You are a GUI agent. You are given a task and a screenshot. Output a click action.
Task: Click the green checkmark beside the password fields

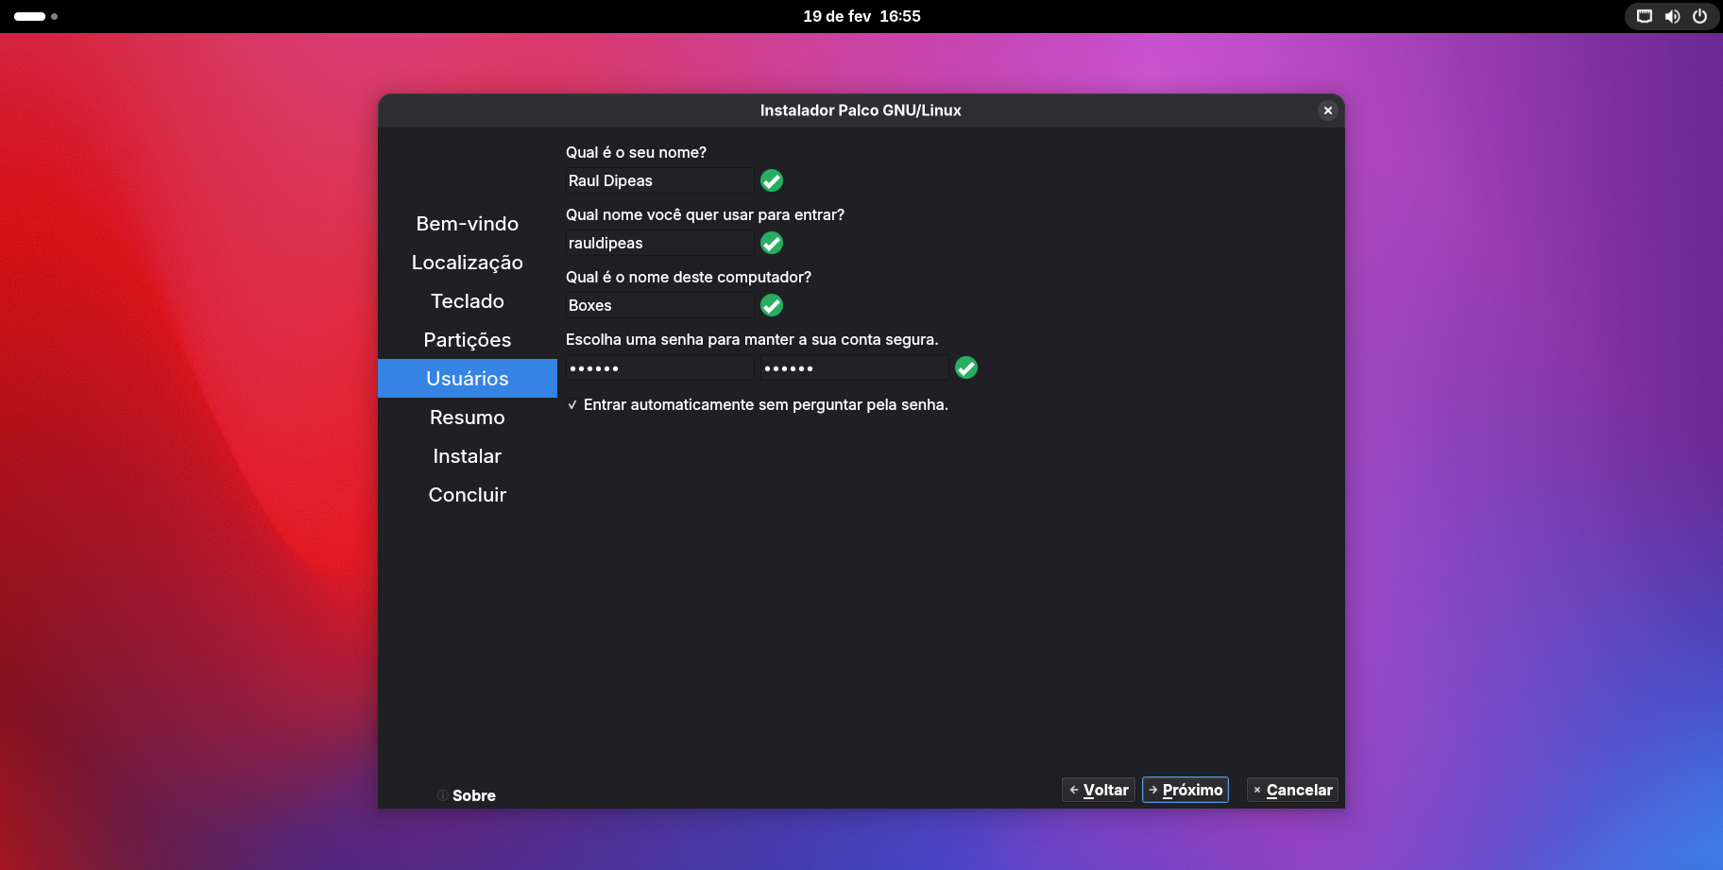[x=965, y=367]
